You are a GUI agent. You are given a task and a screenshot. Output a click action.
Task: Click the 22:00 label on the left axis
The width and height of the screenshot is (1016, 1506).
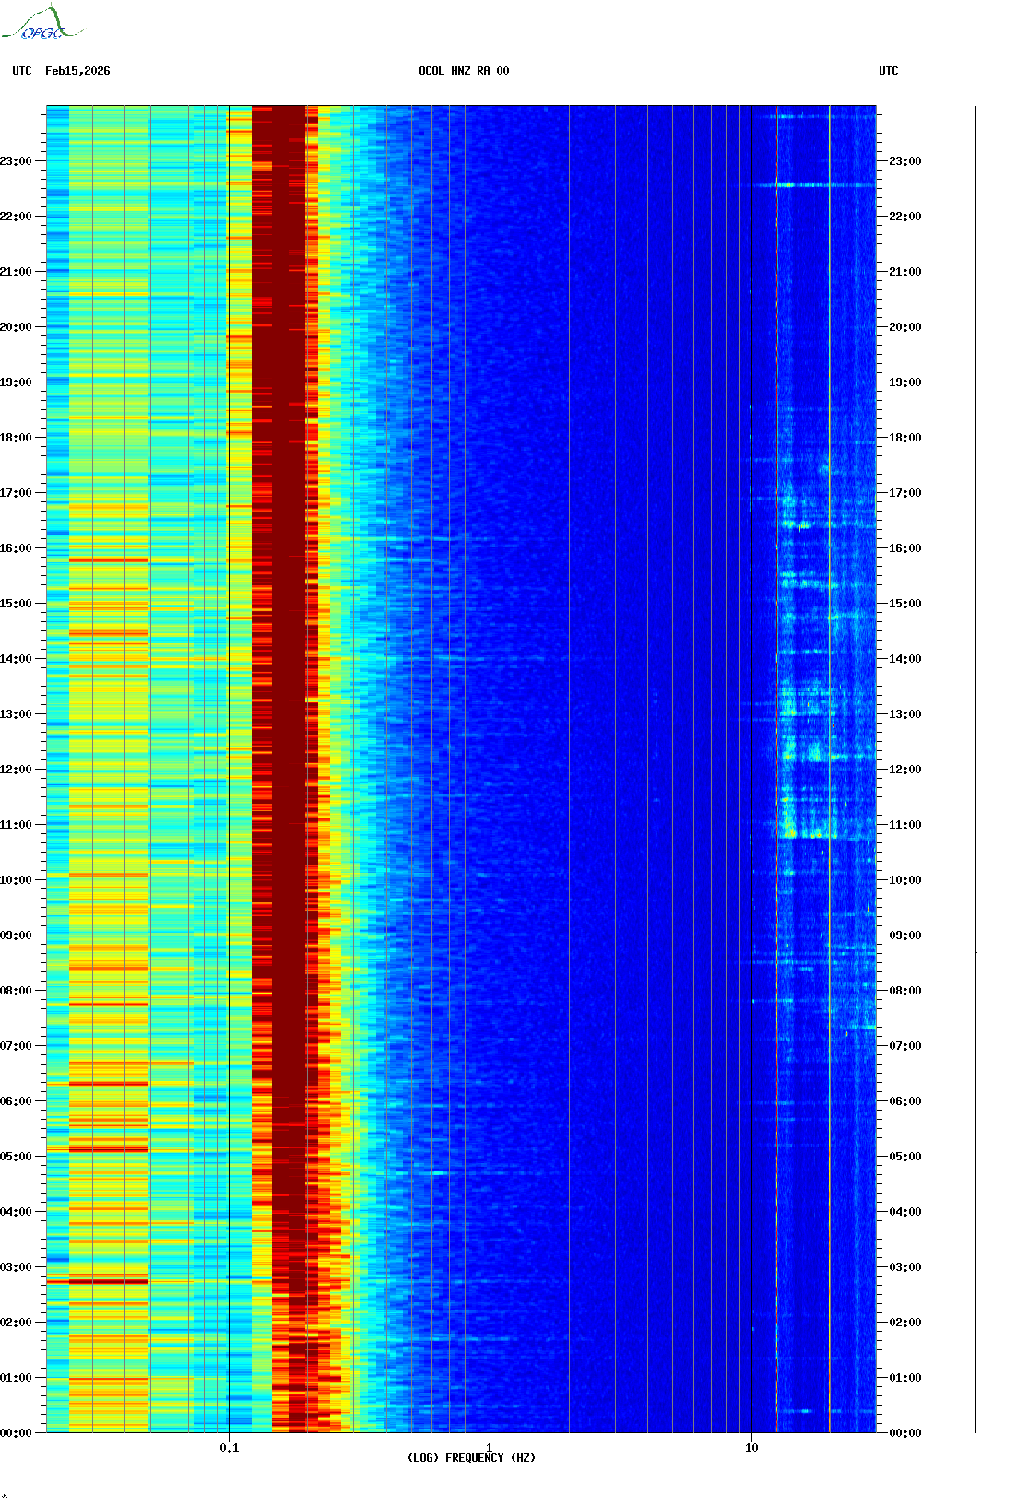tap(16, 217)
